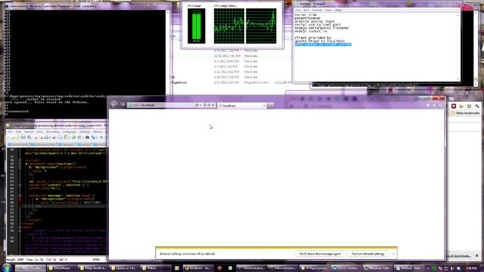The width and height of the screenshot is (484, 272).
Task: Click the red extension icon in Chrome toolbar
Action: pyautogui.click(x=454, y=106)
